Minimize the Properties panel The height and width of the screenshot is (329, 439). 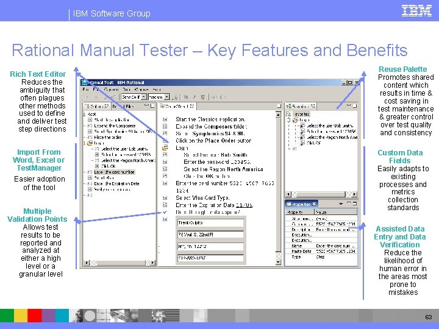(349, 203)
